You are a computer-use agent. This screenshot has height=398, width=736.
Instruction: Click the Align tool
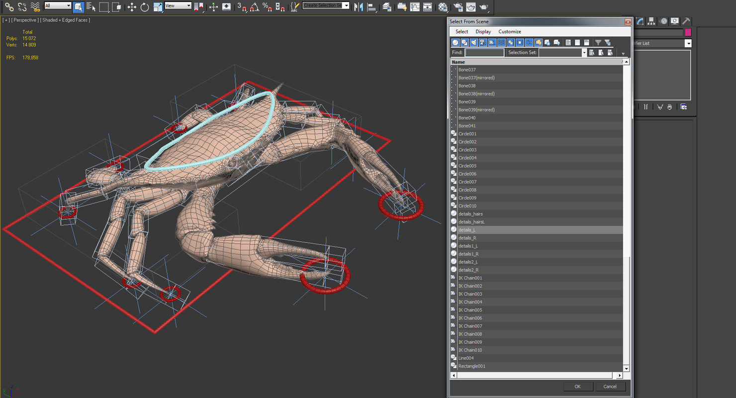coord(371,6)
